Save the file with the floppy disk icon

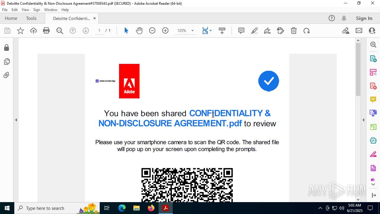7,31
